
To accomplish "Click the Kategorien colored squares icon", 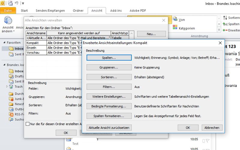I will point(175,27).
